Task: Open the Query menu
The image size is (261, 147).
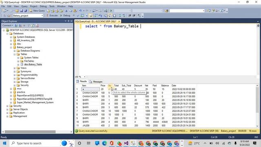Action: 24,6
